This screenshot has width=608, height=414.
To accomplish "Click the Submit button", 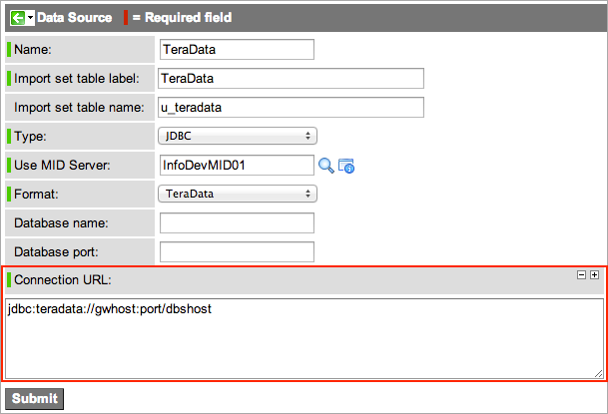I will [x=35, y=398].
